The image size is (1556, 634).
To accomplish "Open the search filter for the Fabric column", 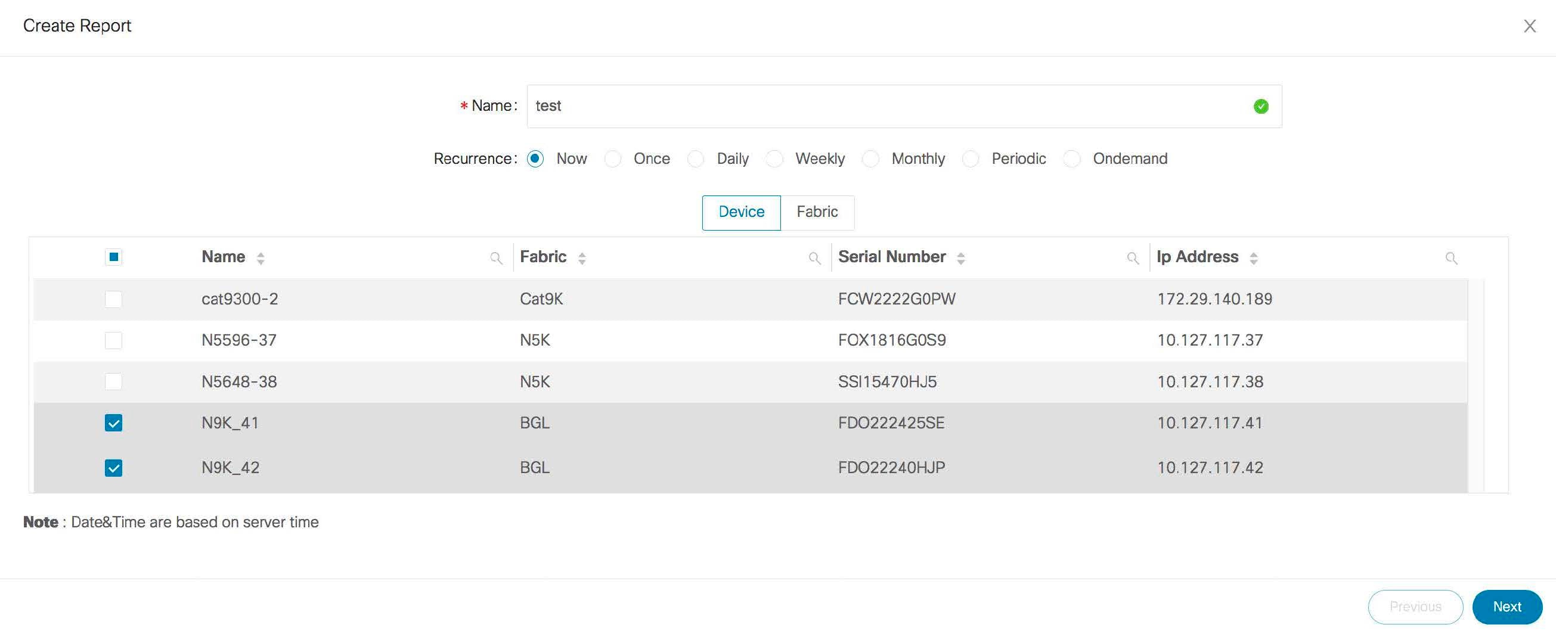I will [x=815, y=257].
